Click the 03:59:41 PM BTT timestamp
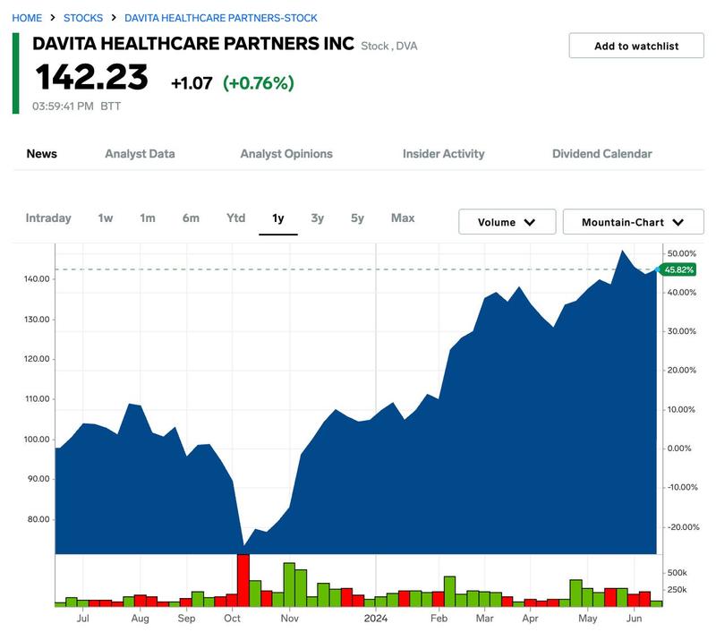The height and width of the screenshot is (632, 716). pyautogui.click(x=76, y=106)
